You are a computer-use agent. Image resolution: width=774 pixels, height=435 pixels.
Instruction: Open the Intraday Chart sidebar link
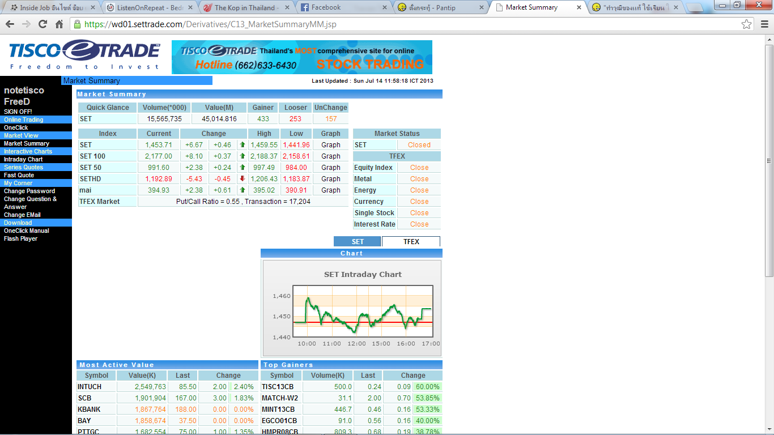pyautogui.click(x=23, y=159)
